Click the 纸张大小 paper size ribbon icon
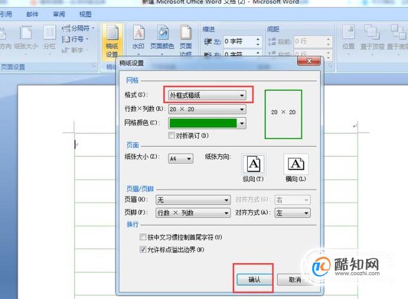Viewport: 408px width, 299px height. (x=26, y=38)
